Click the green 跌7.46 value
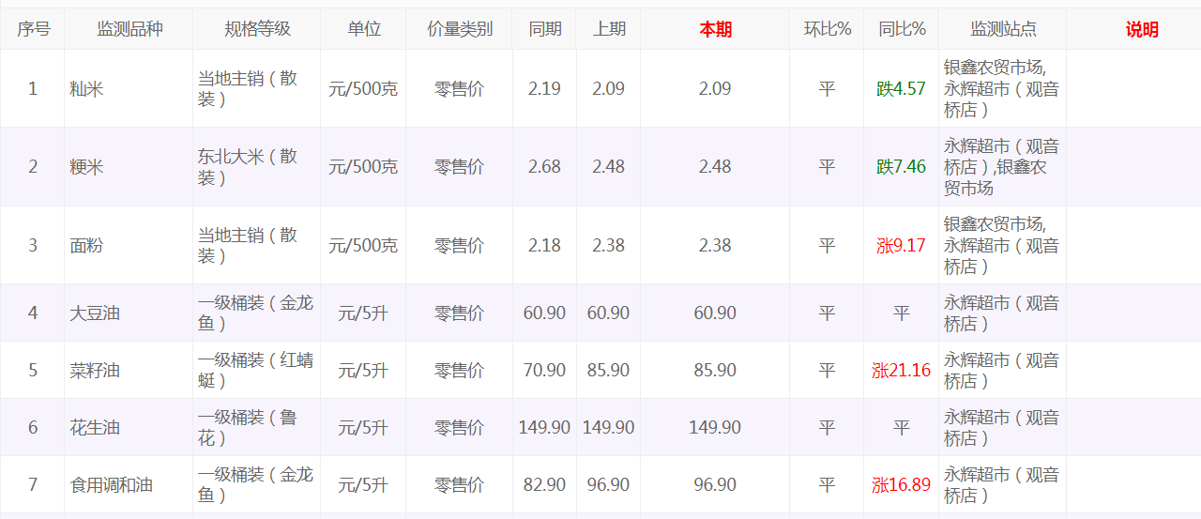This screenshot has width=1201, height=519. pyautogui.click(x=901, y=167)
